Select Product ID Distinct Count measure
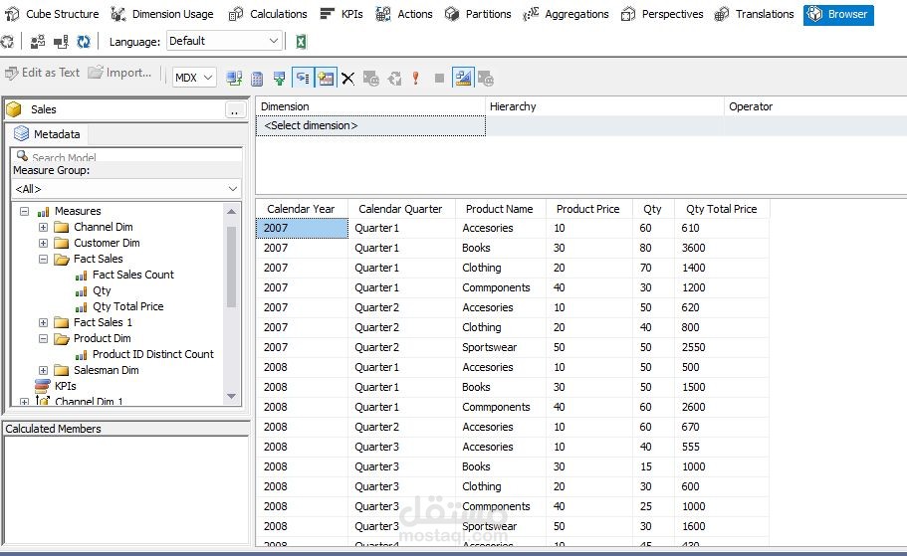The image size is (907, 556). pyautogui.click(x=152, y=354)
